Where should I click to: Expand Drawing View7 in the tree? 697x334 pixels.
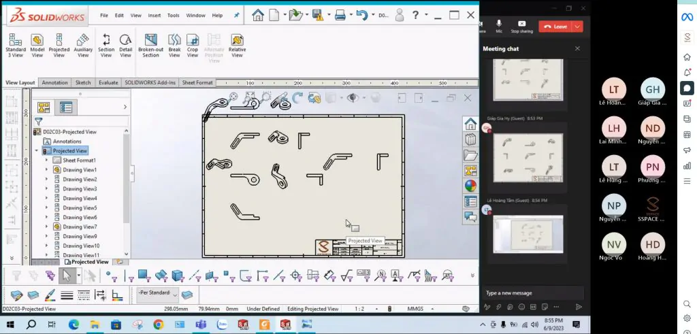[47, 227]
